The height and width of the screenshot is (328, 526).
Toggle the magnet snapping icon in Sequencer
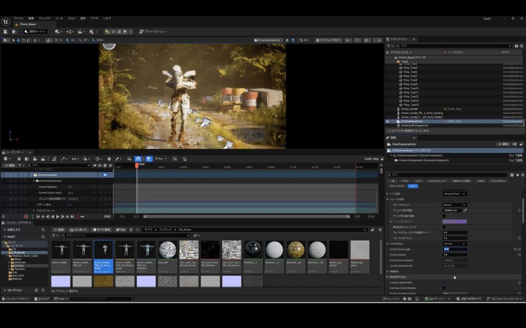[138, 159]
